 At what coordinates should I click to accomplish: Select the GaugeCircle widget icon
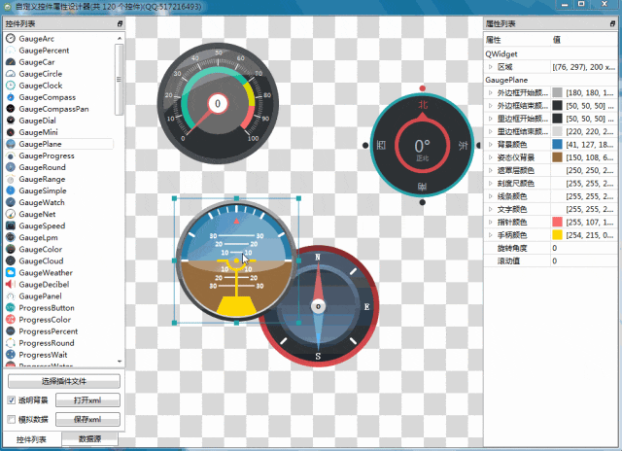point(11,74)
